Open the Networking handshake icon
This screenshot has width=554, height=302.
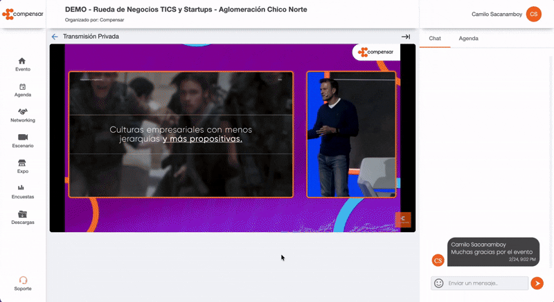23,112
